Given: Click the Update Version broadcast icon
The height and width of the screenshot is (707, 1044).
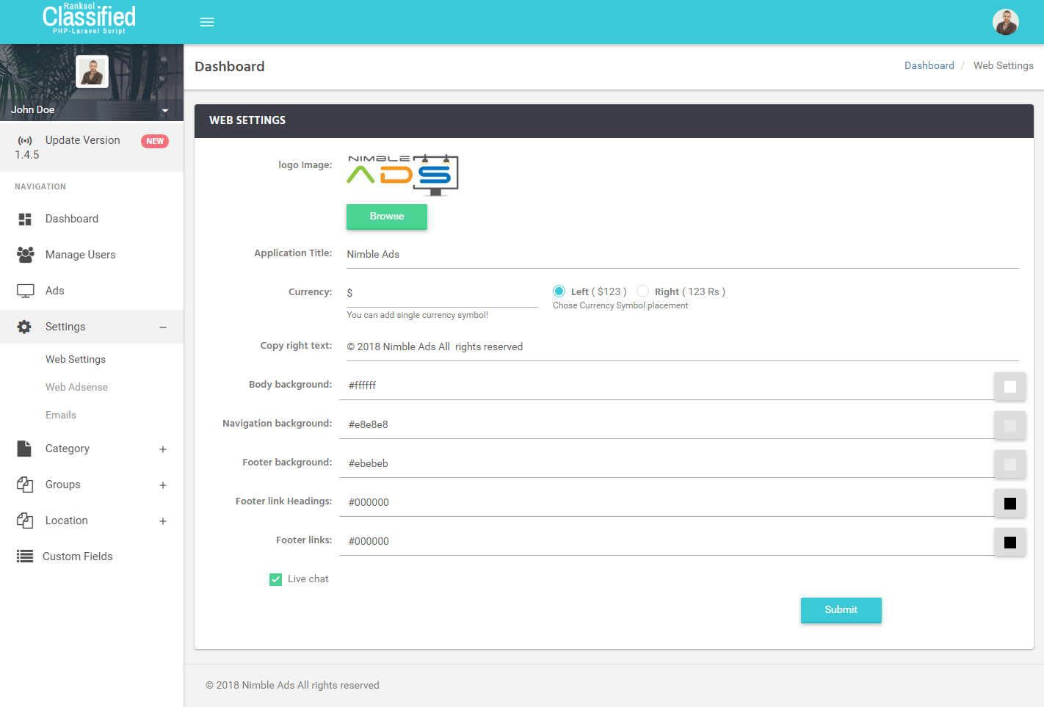Looking at the screenshot, I should [25, 140].
